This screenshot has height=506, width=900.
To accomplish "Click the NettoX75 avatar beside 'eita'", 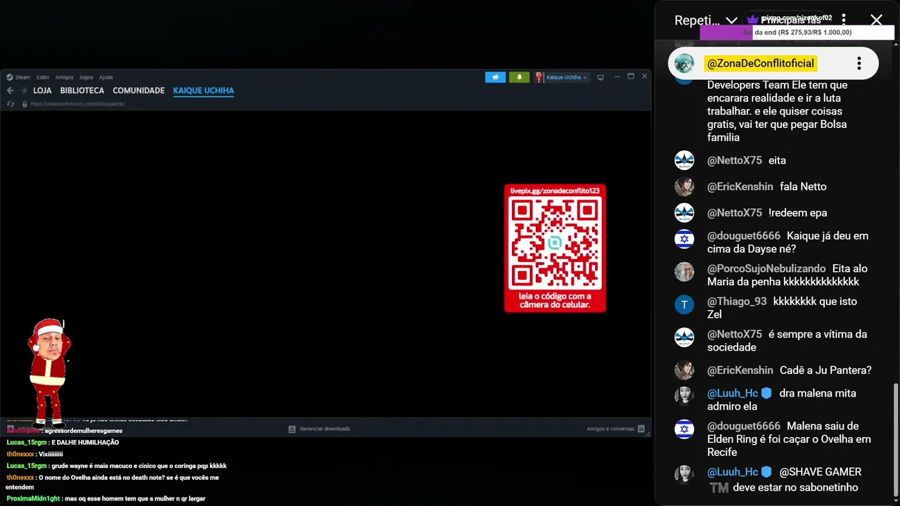I will (684, 160).
